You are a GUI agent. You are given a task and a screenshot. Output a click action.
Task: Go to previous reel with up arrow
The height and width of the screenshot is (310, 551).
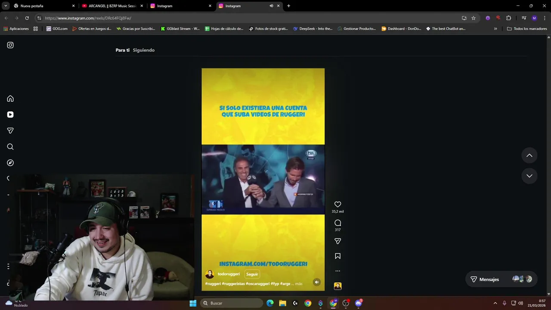(529, 155)
